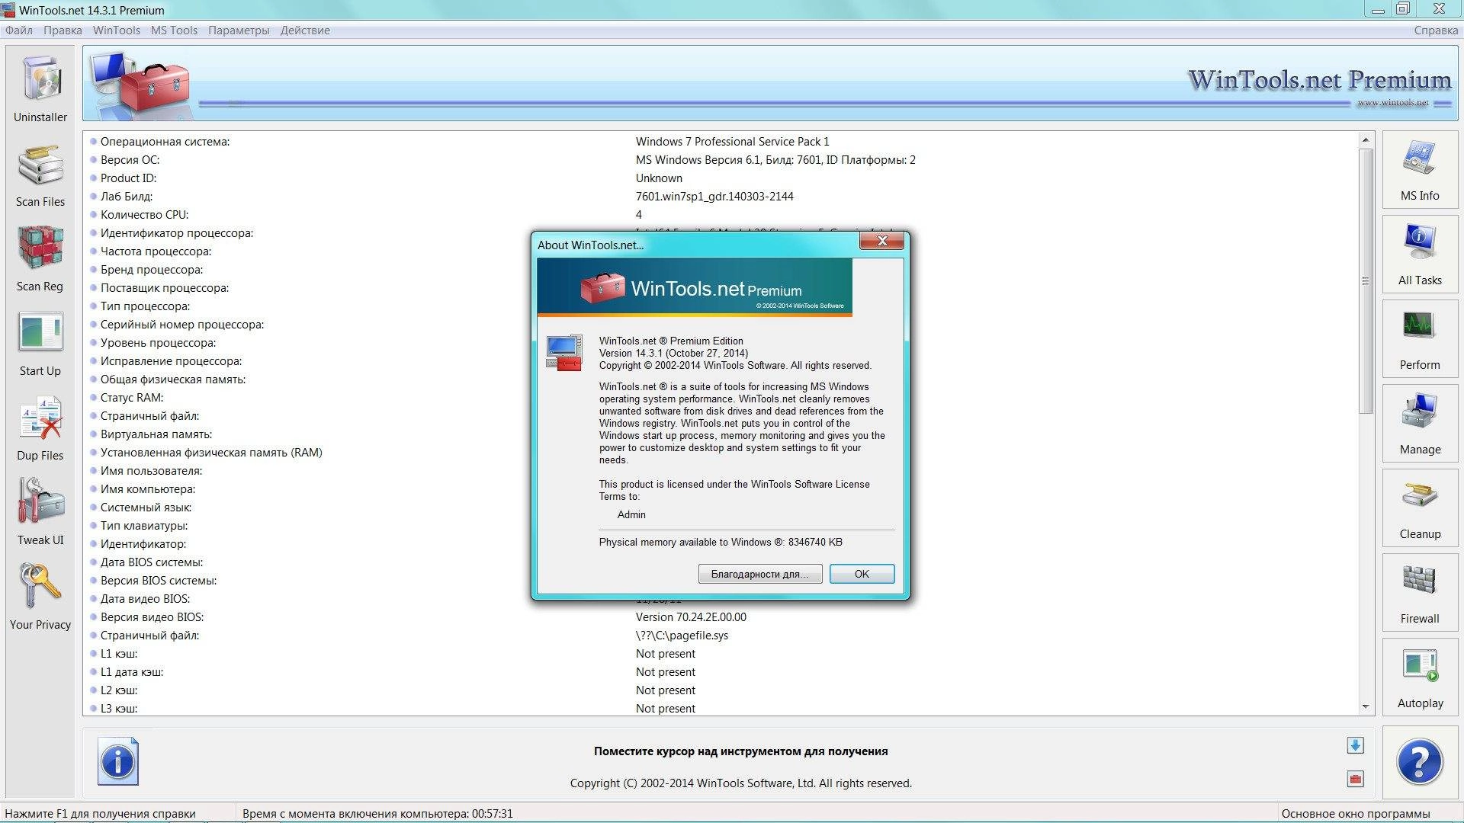Viewport: 1464px width, 823px height.
Task: Click the Лаб Билд row label
Action: tap(127, 197)
